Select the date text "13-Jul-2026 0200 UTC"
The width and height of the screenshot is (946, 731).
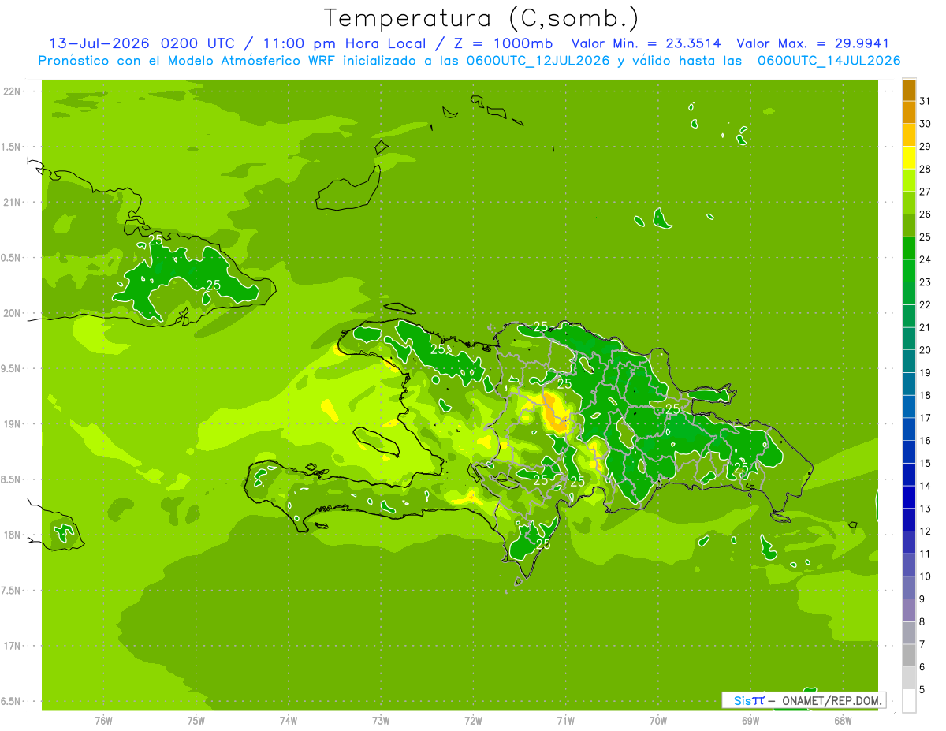[x=142, y=43]
